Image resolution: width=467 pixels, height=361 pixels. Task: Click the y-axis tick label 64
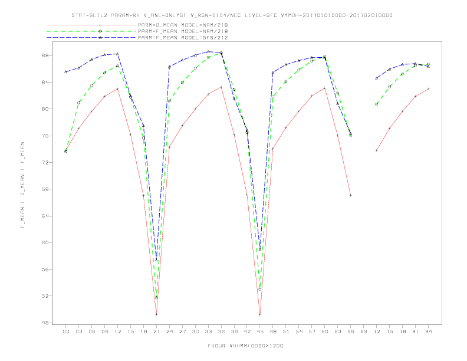[x=46, y=216]
